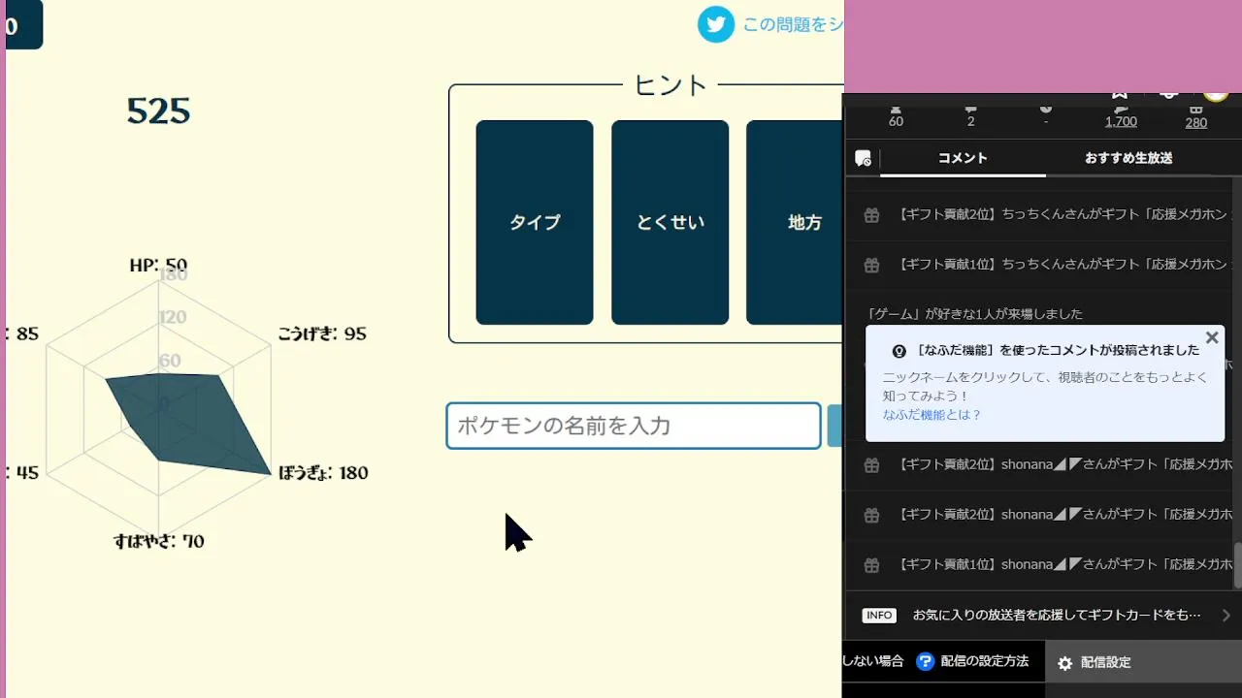Switch to the コメント tab
The width and height of the screenshot is (1242, 698).
[963, 158]
